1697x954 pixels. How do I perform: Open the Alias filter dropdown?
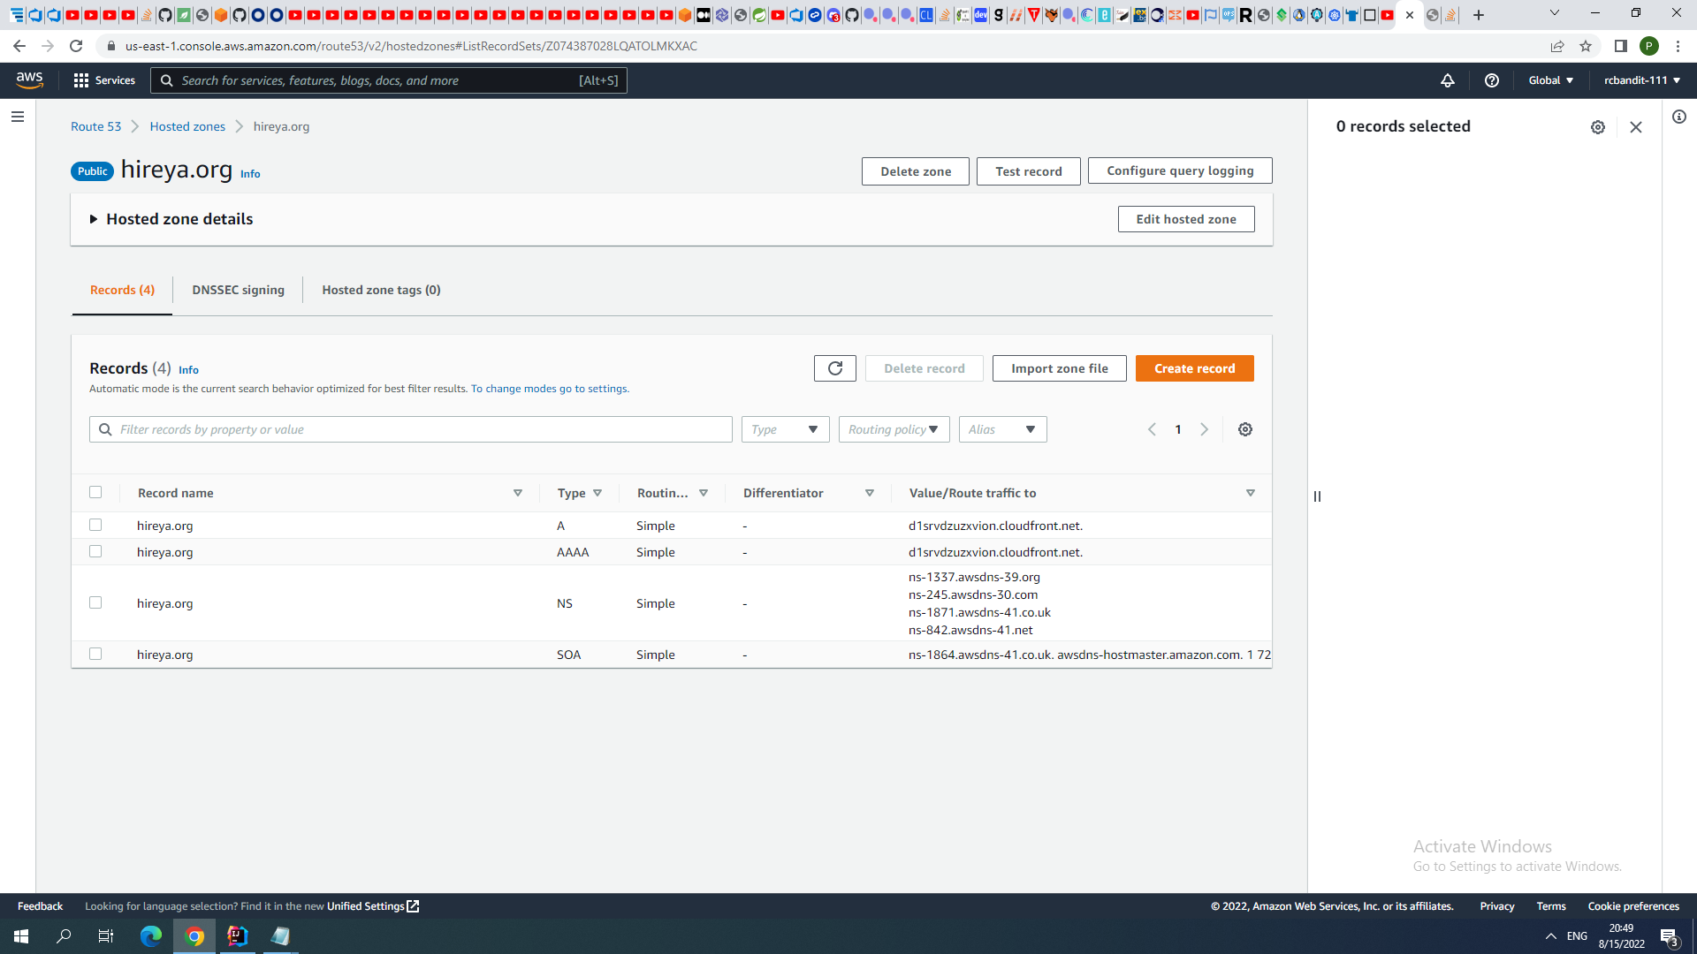pos(1002,429)
